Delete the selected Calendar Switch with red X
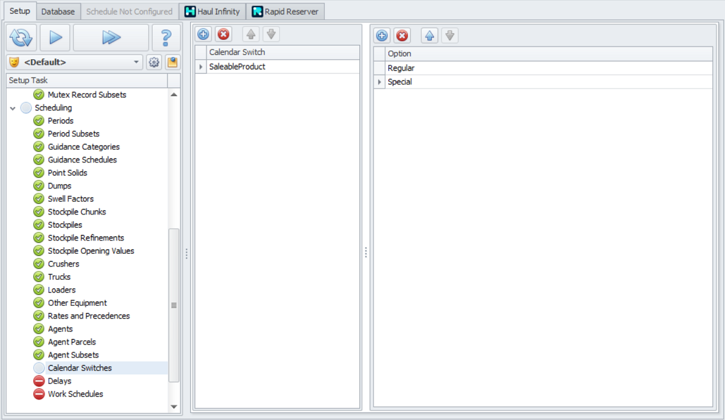The image size is (725, 420). pyautogui.click(x=224, y=34)
